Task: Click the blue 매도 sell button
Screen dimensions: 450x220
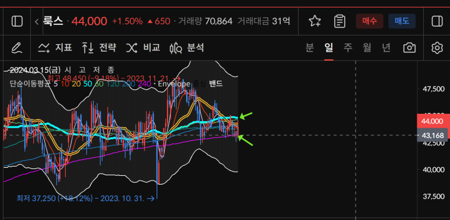Action: click(x=402, y=21)
